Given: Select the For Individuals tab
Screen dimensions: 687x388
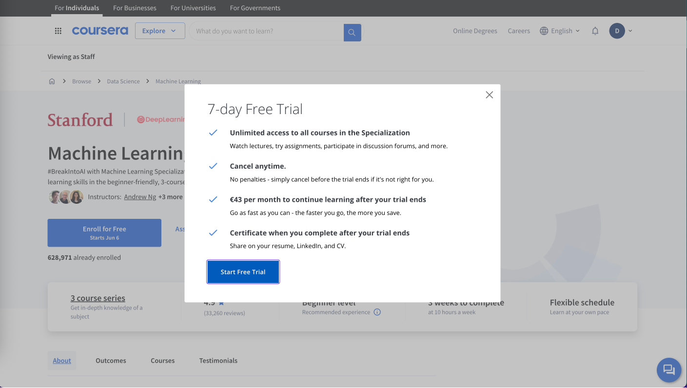Looking at the screenshot, I should 77,8.
